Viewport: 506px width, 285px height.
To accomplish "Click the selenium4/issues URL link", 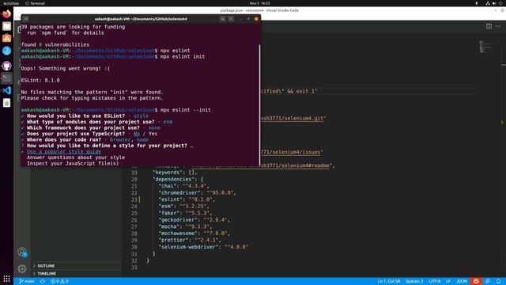I will pos(290,152).
